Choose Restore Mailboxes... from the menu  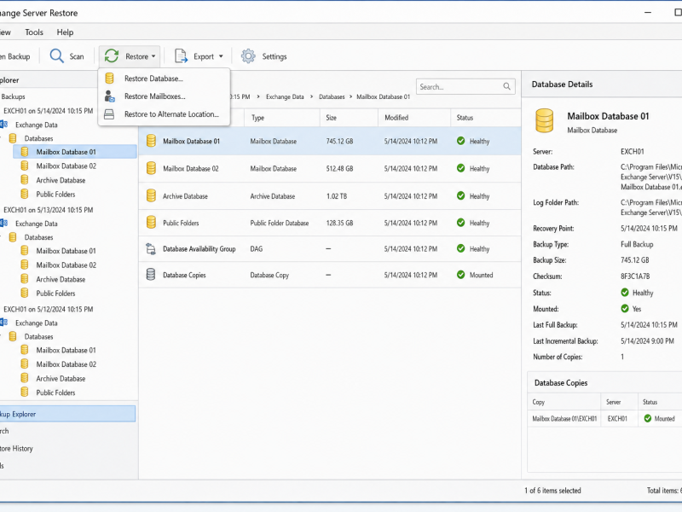[x=164, y=96]
